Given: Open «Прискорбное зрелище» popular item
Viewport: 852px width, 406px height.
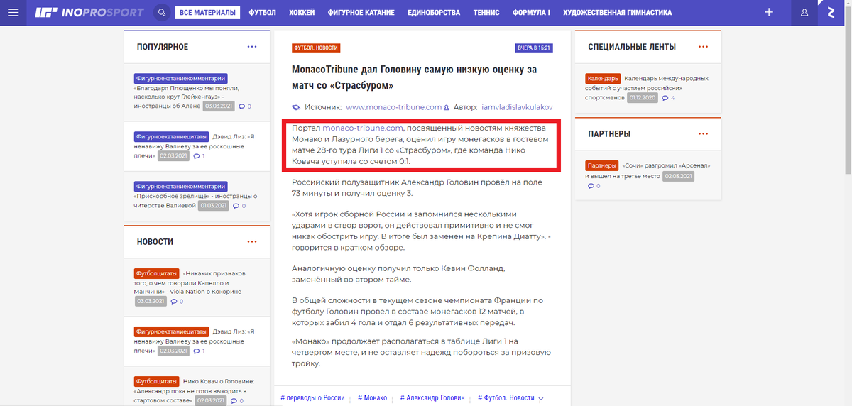Looking at the screenshot, I should 195,201.
